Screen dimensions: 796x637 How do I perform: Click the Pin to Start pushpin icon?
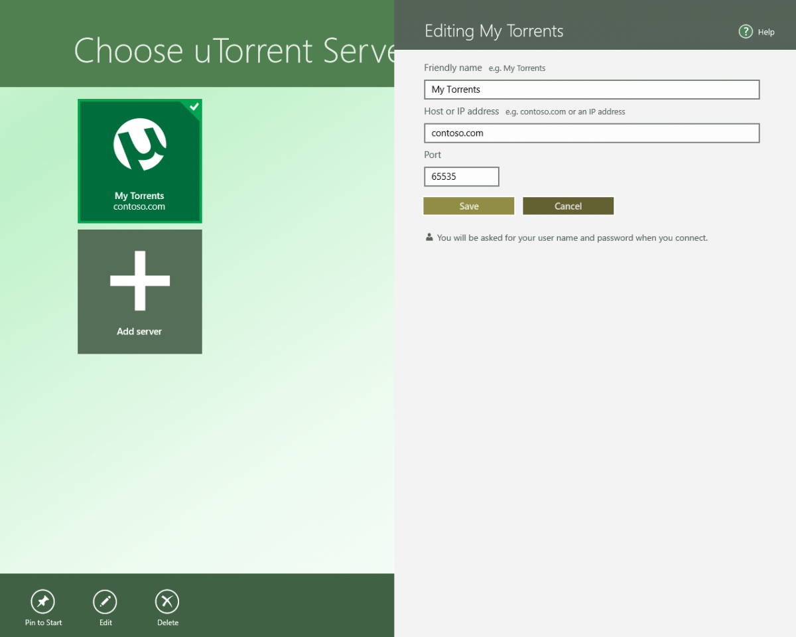coord(43,602)
